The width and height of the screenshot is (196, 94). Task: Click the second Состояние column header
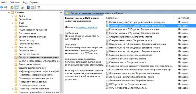coord(183,18)
